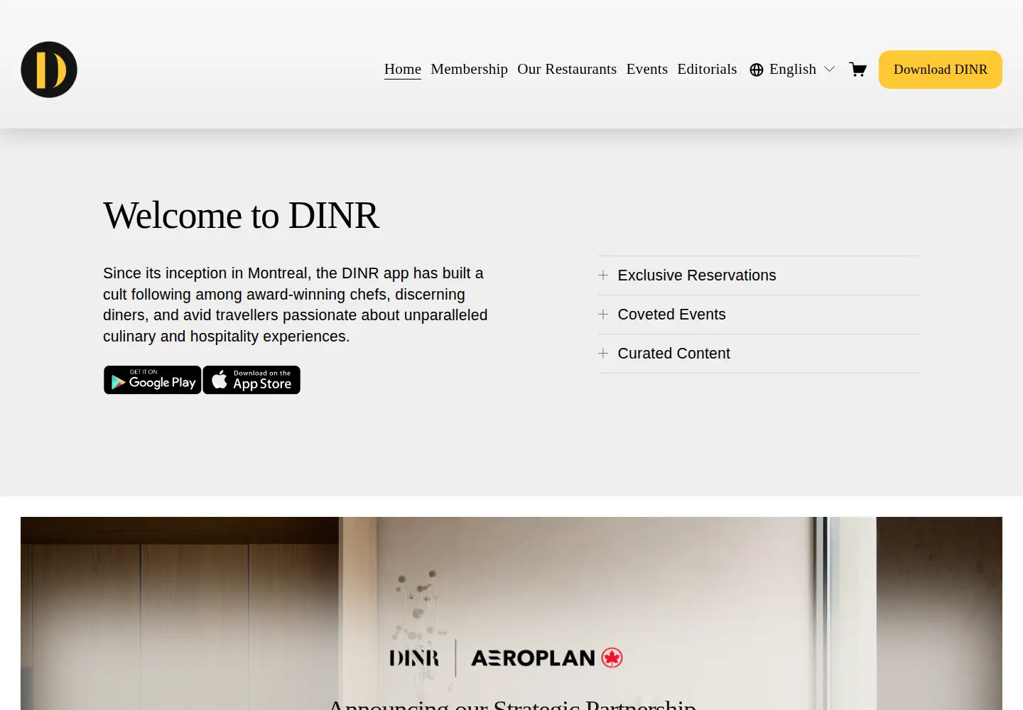Expand the Coveted Events section
This screenshot has width=1023, height=710.
pos(759,315)
